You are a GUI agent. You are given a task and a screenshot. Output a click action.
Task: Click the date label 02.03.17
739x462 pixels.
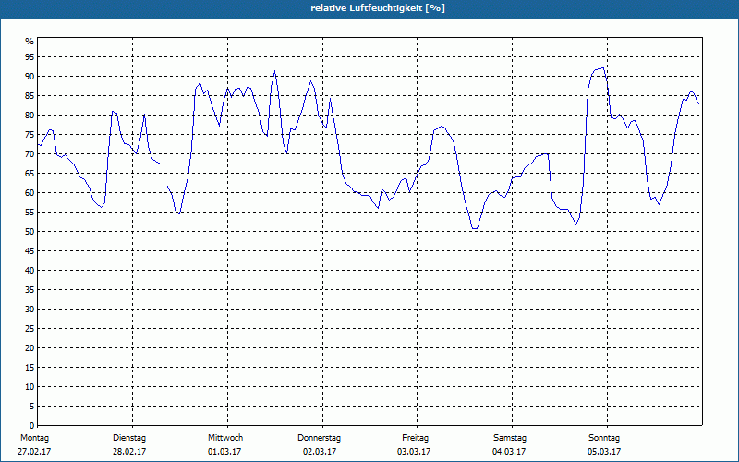[x=320, y=452]
